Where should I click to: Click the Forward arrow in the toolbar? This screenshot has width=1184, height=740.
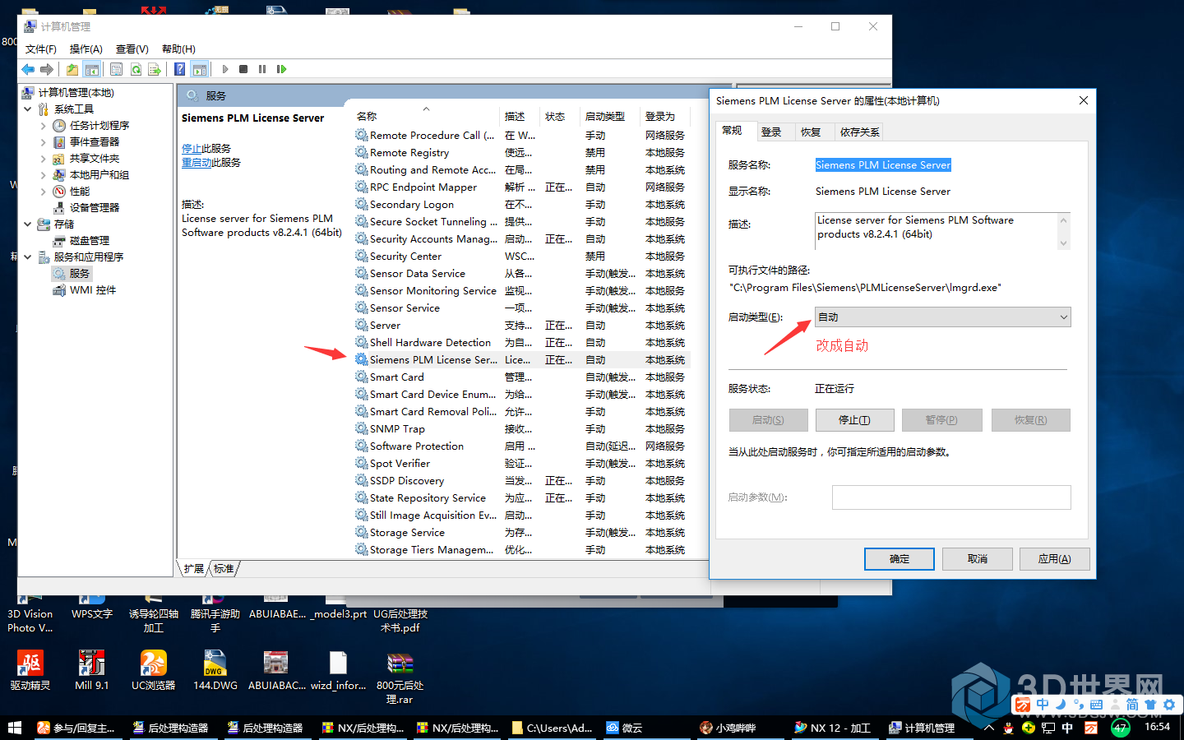click(x=47, y=70)
